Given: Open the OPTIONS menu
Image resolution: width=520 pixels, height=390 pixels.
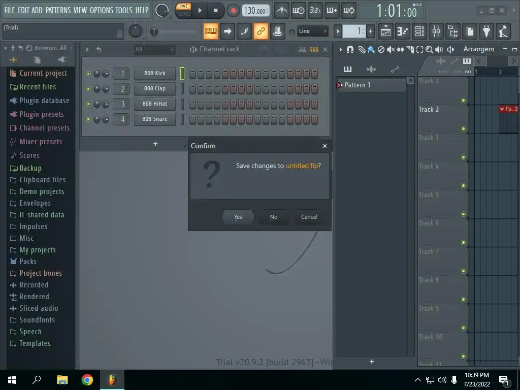Looking at the screenshot, I should (102, 10).
